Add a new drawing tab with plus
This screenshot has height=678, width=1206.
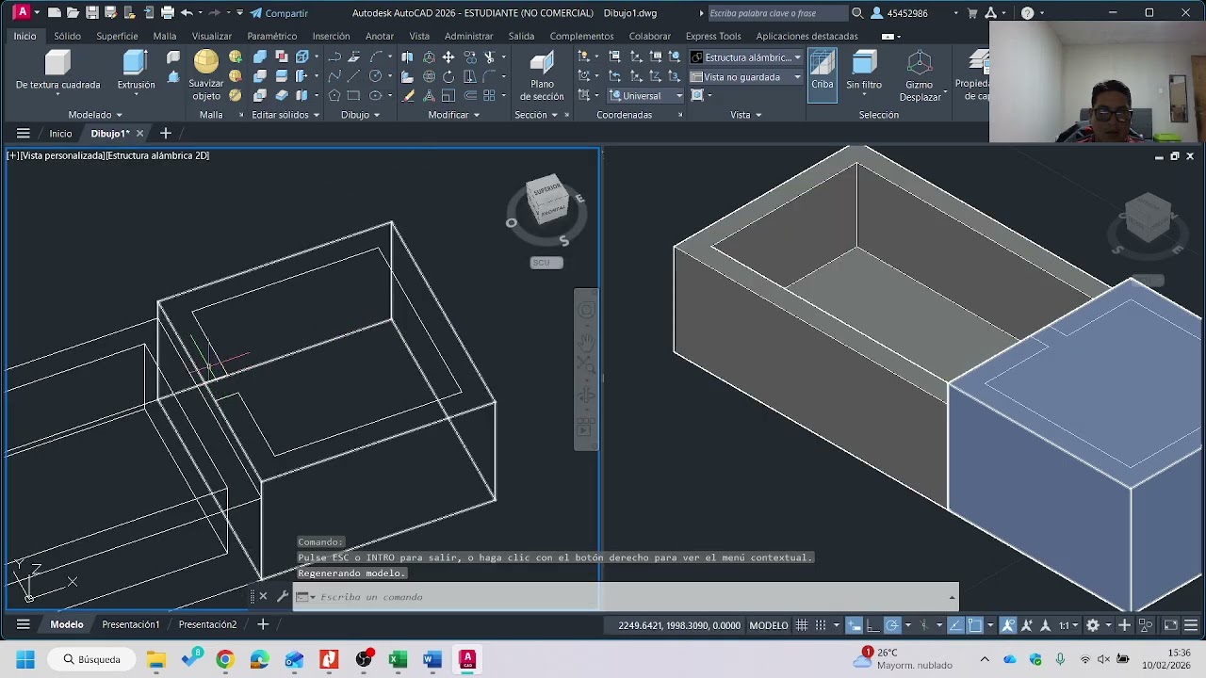(x=165, y=134)
